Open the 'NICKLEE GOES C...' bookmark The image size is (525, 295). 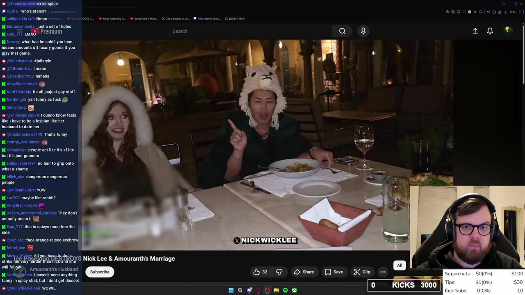click(x=80, y=18)
